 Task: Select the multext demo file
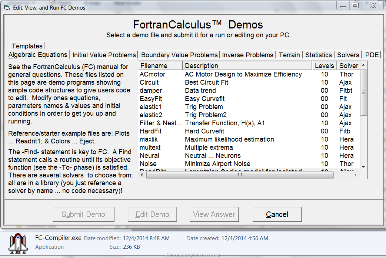pos(150,147)
